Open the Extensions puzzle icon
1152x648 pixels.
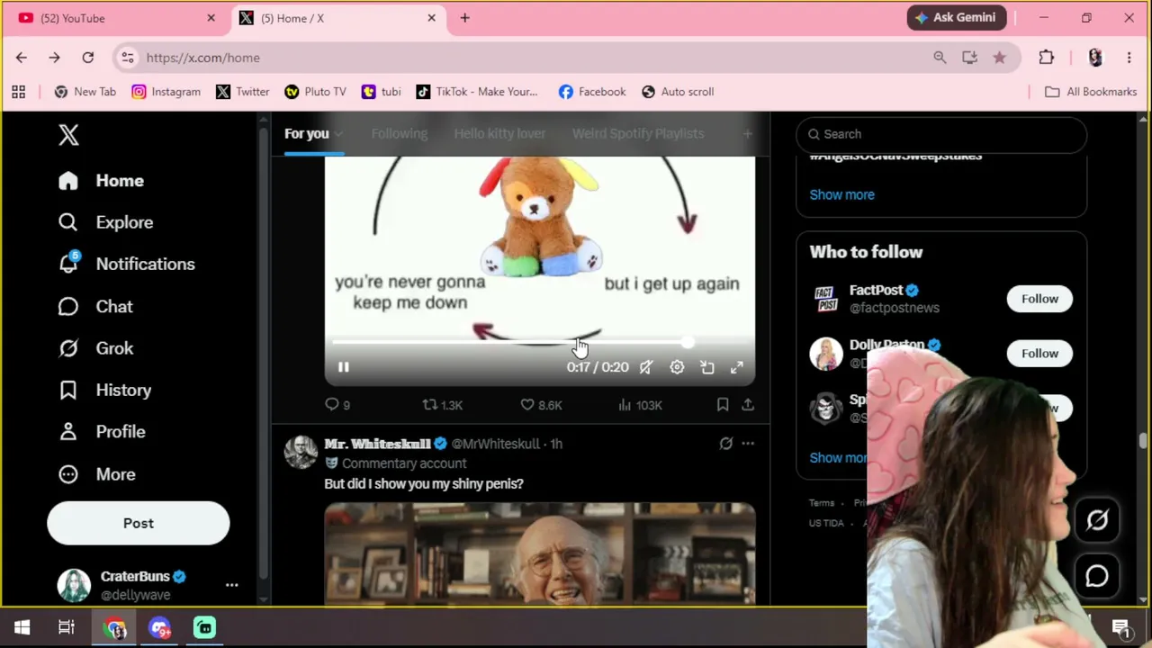tap(1046, 58)
